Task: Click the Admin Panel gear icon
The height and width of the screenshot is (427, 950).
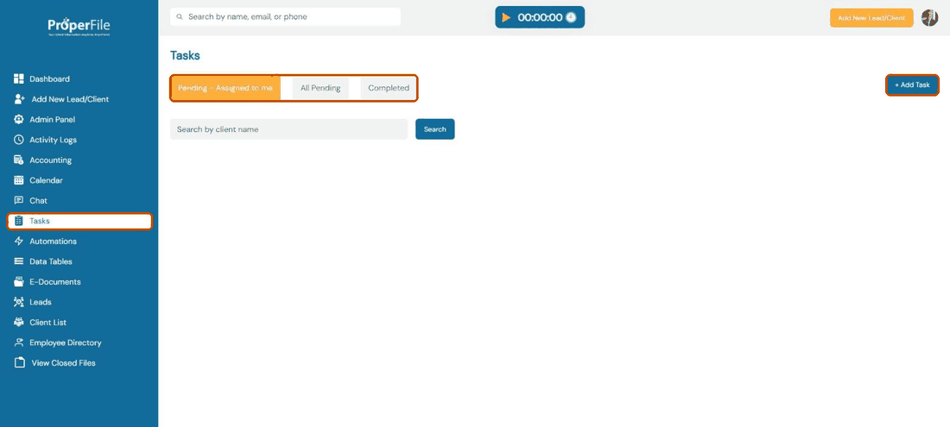Action: click(x=18, y=119)
